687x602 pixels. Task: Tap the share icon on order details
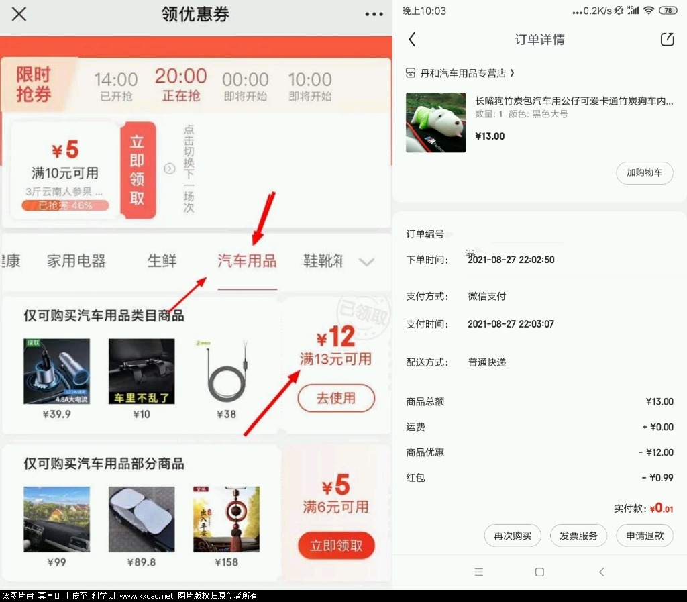coord(667,40)
